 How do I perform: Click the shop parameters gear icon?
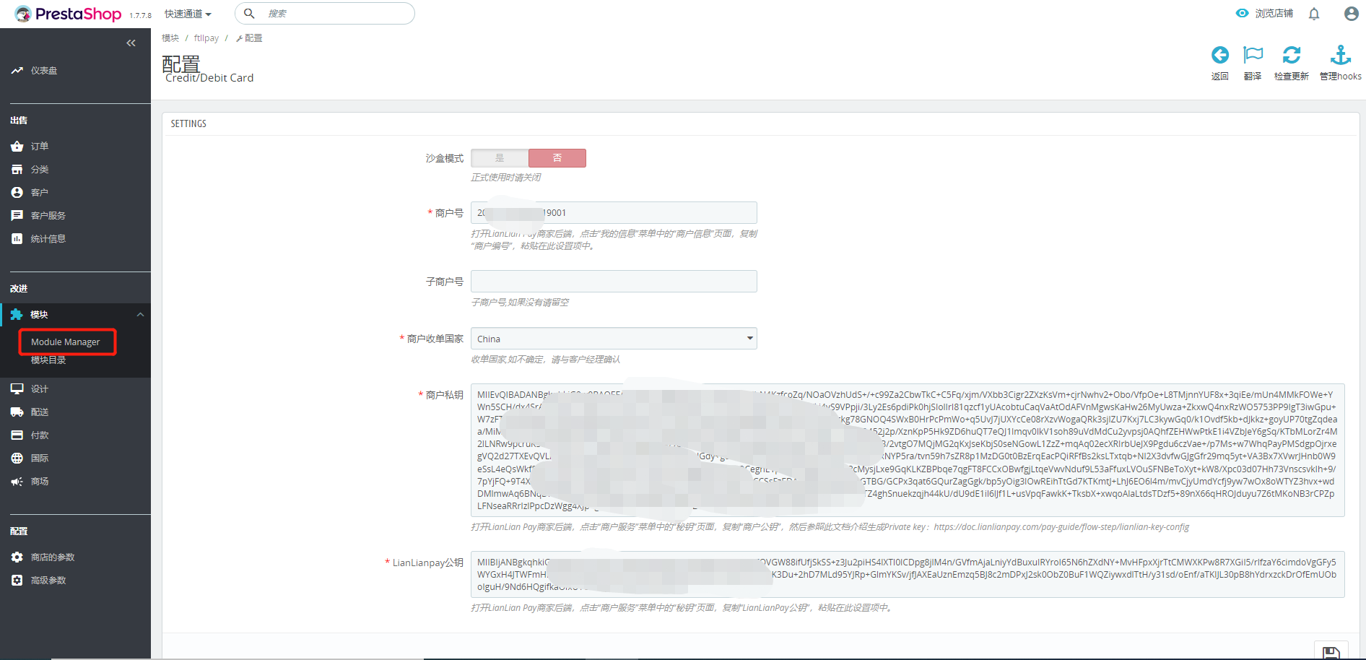tap(17, 557)
